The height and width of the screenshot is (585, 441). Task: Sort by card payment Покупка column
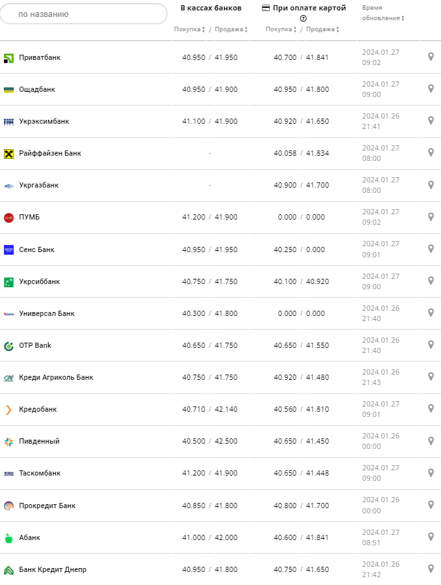[281, 29]
